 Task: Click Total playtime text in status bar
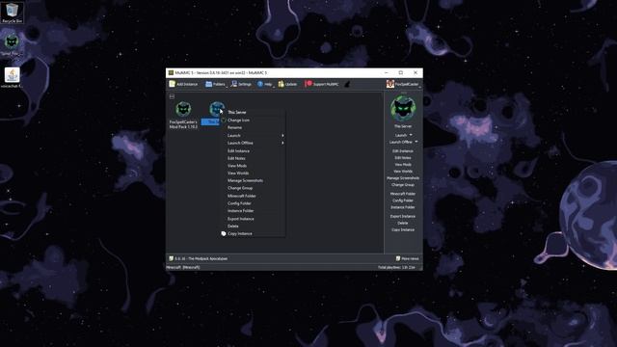tap(396, 268)
